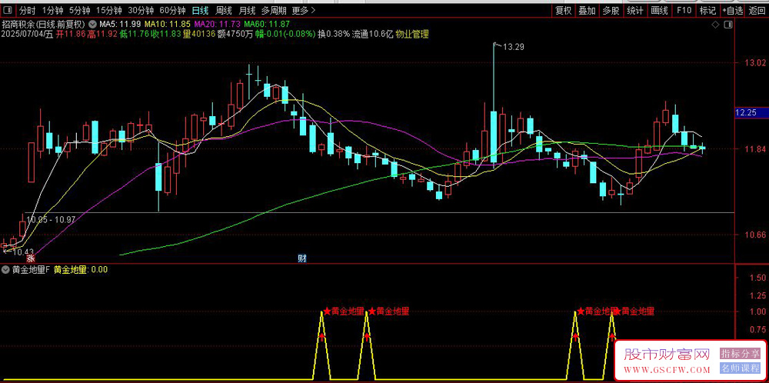Switch to 周线 weekly chart
The height and width of the screenshot is (383, 769).
224,10
